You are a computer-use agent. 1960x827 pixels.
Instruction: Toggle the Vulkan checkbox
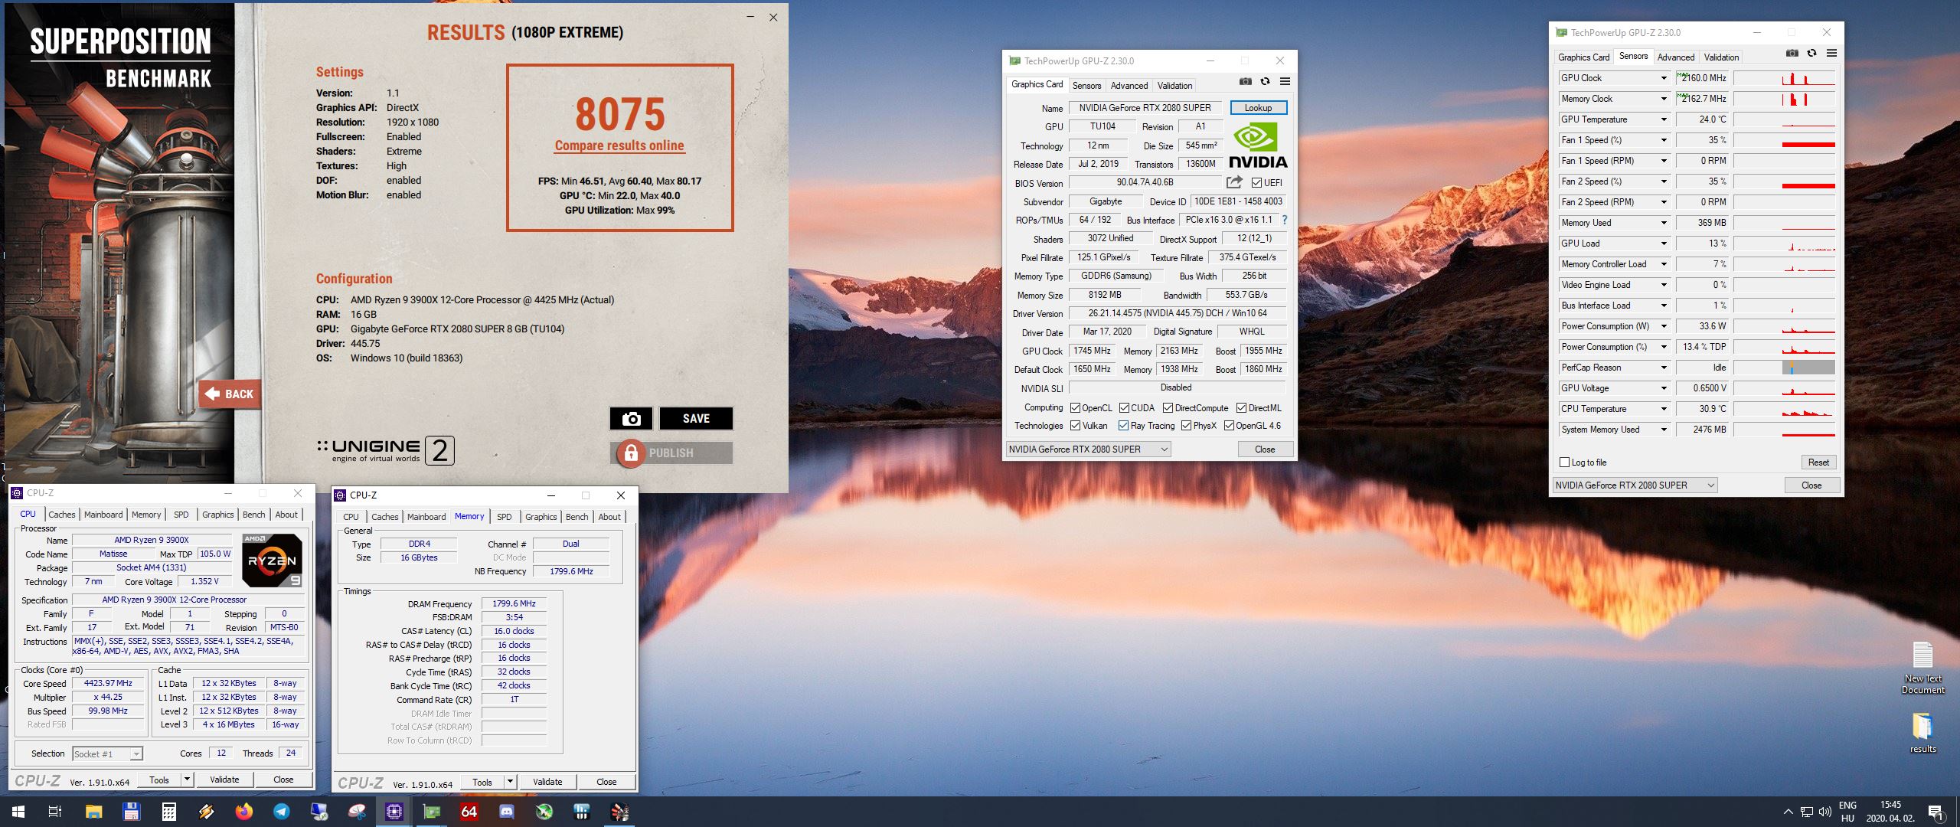click(x=1075, y=426)
